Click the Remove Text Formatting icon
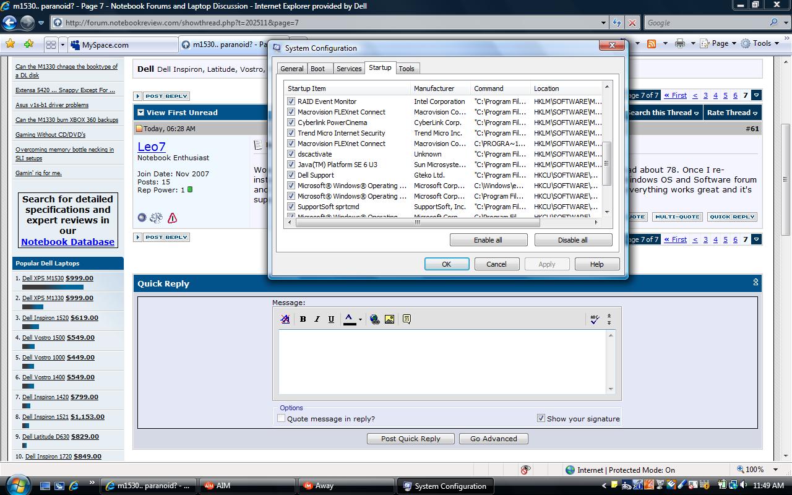Screen dimensions: 792x495 tap(285, 319)
